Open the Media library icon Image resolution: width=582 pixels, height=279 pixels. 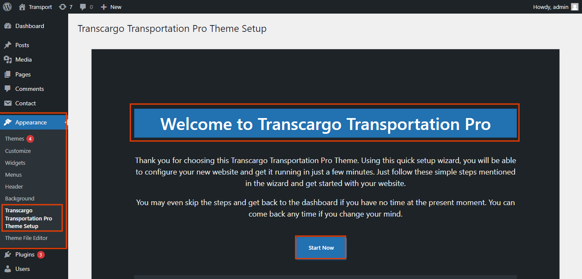[8, 59]
